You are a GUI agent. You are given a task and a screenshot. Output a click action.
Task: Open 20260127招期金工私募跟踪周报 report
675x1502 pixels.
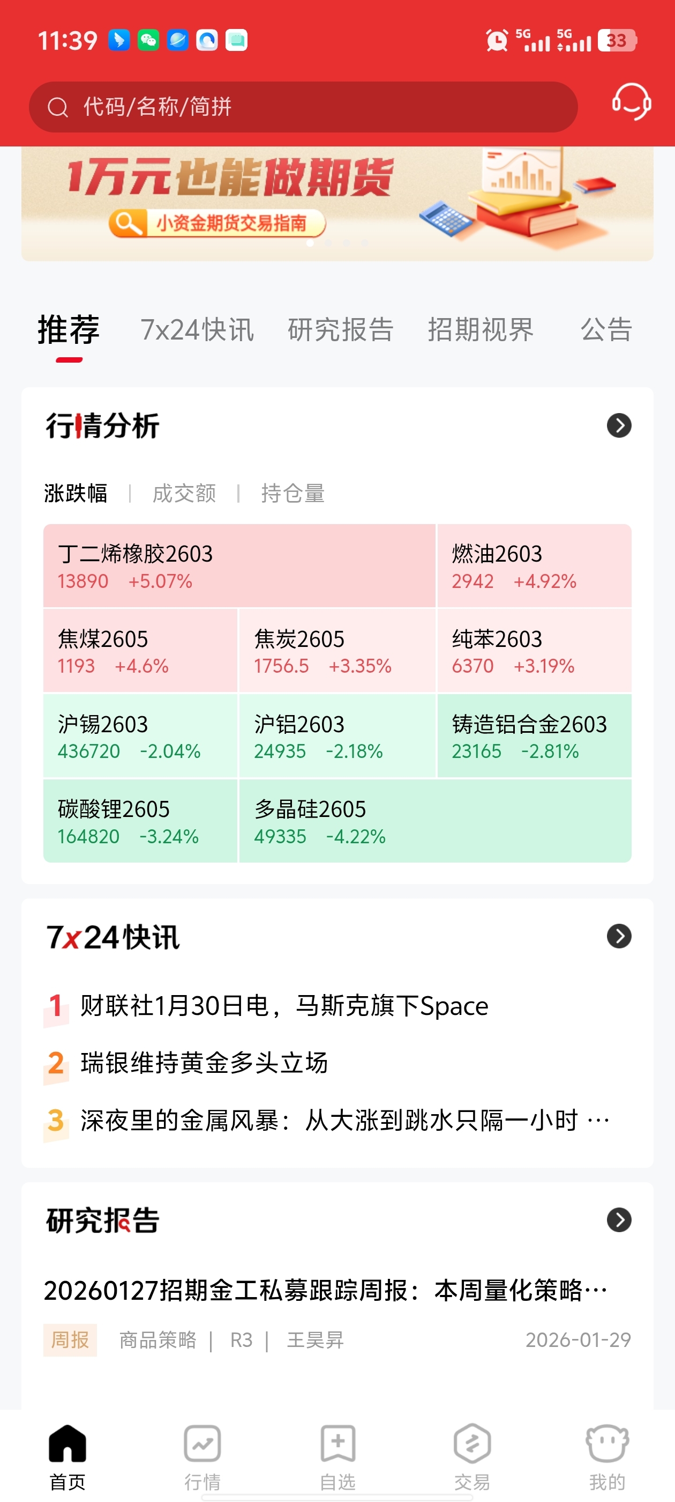pos(326,1290)
